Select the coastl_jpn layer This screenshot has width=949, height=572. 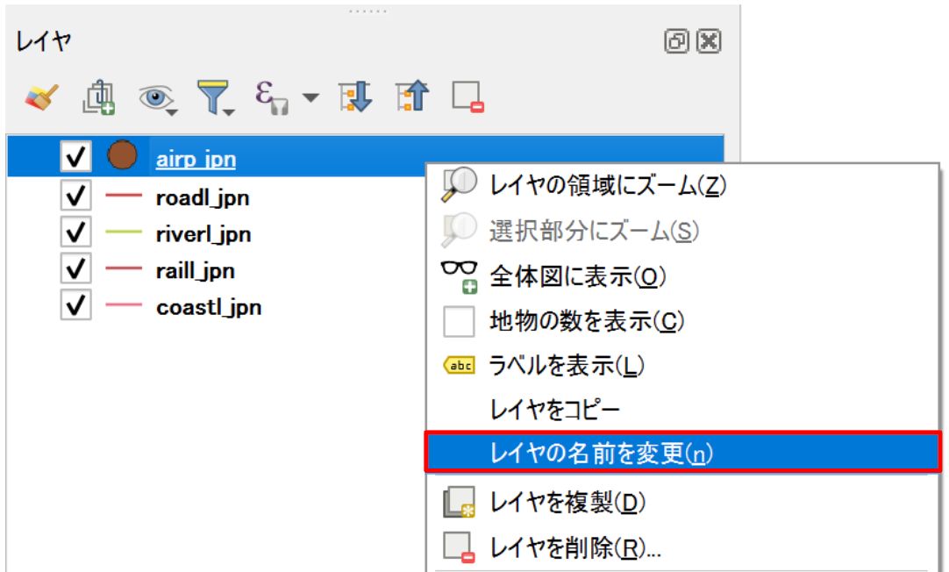tap(209, 307)
